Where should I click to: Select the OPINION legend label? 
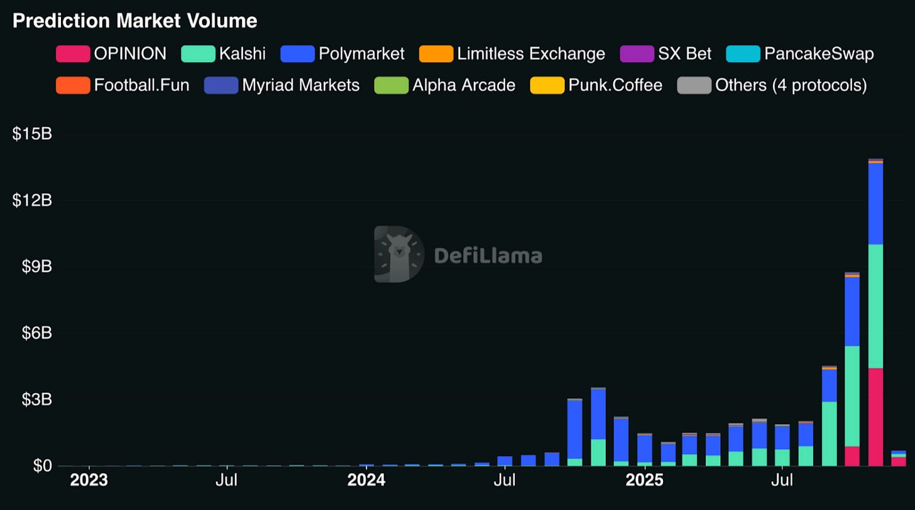pos(130,54)
